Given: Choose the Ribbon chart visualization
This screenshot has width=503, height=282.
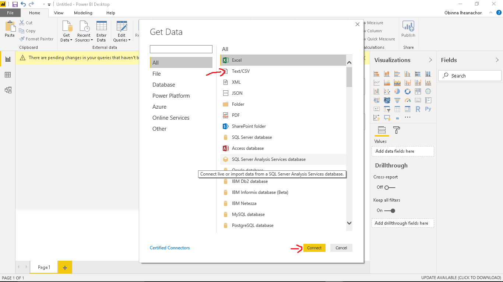Looking at the screenshot, I should pyautogui.click(x=428, y=83).
